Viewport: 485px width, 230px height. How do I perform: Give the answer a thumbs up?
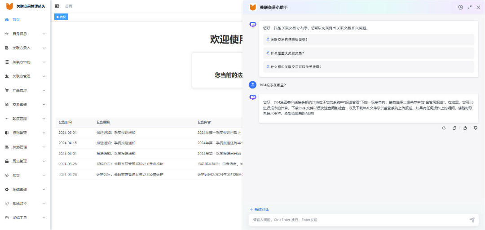pyautogui.click(x=465, y=128)
